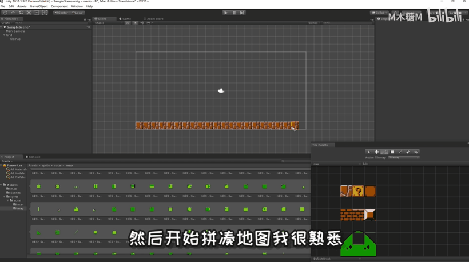Open the Gizmos dropdown

click(315, 23)
